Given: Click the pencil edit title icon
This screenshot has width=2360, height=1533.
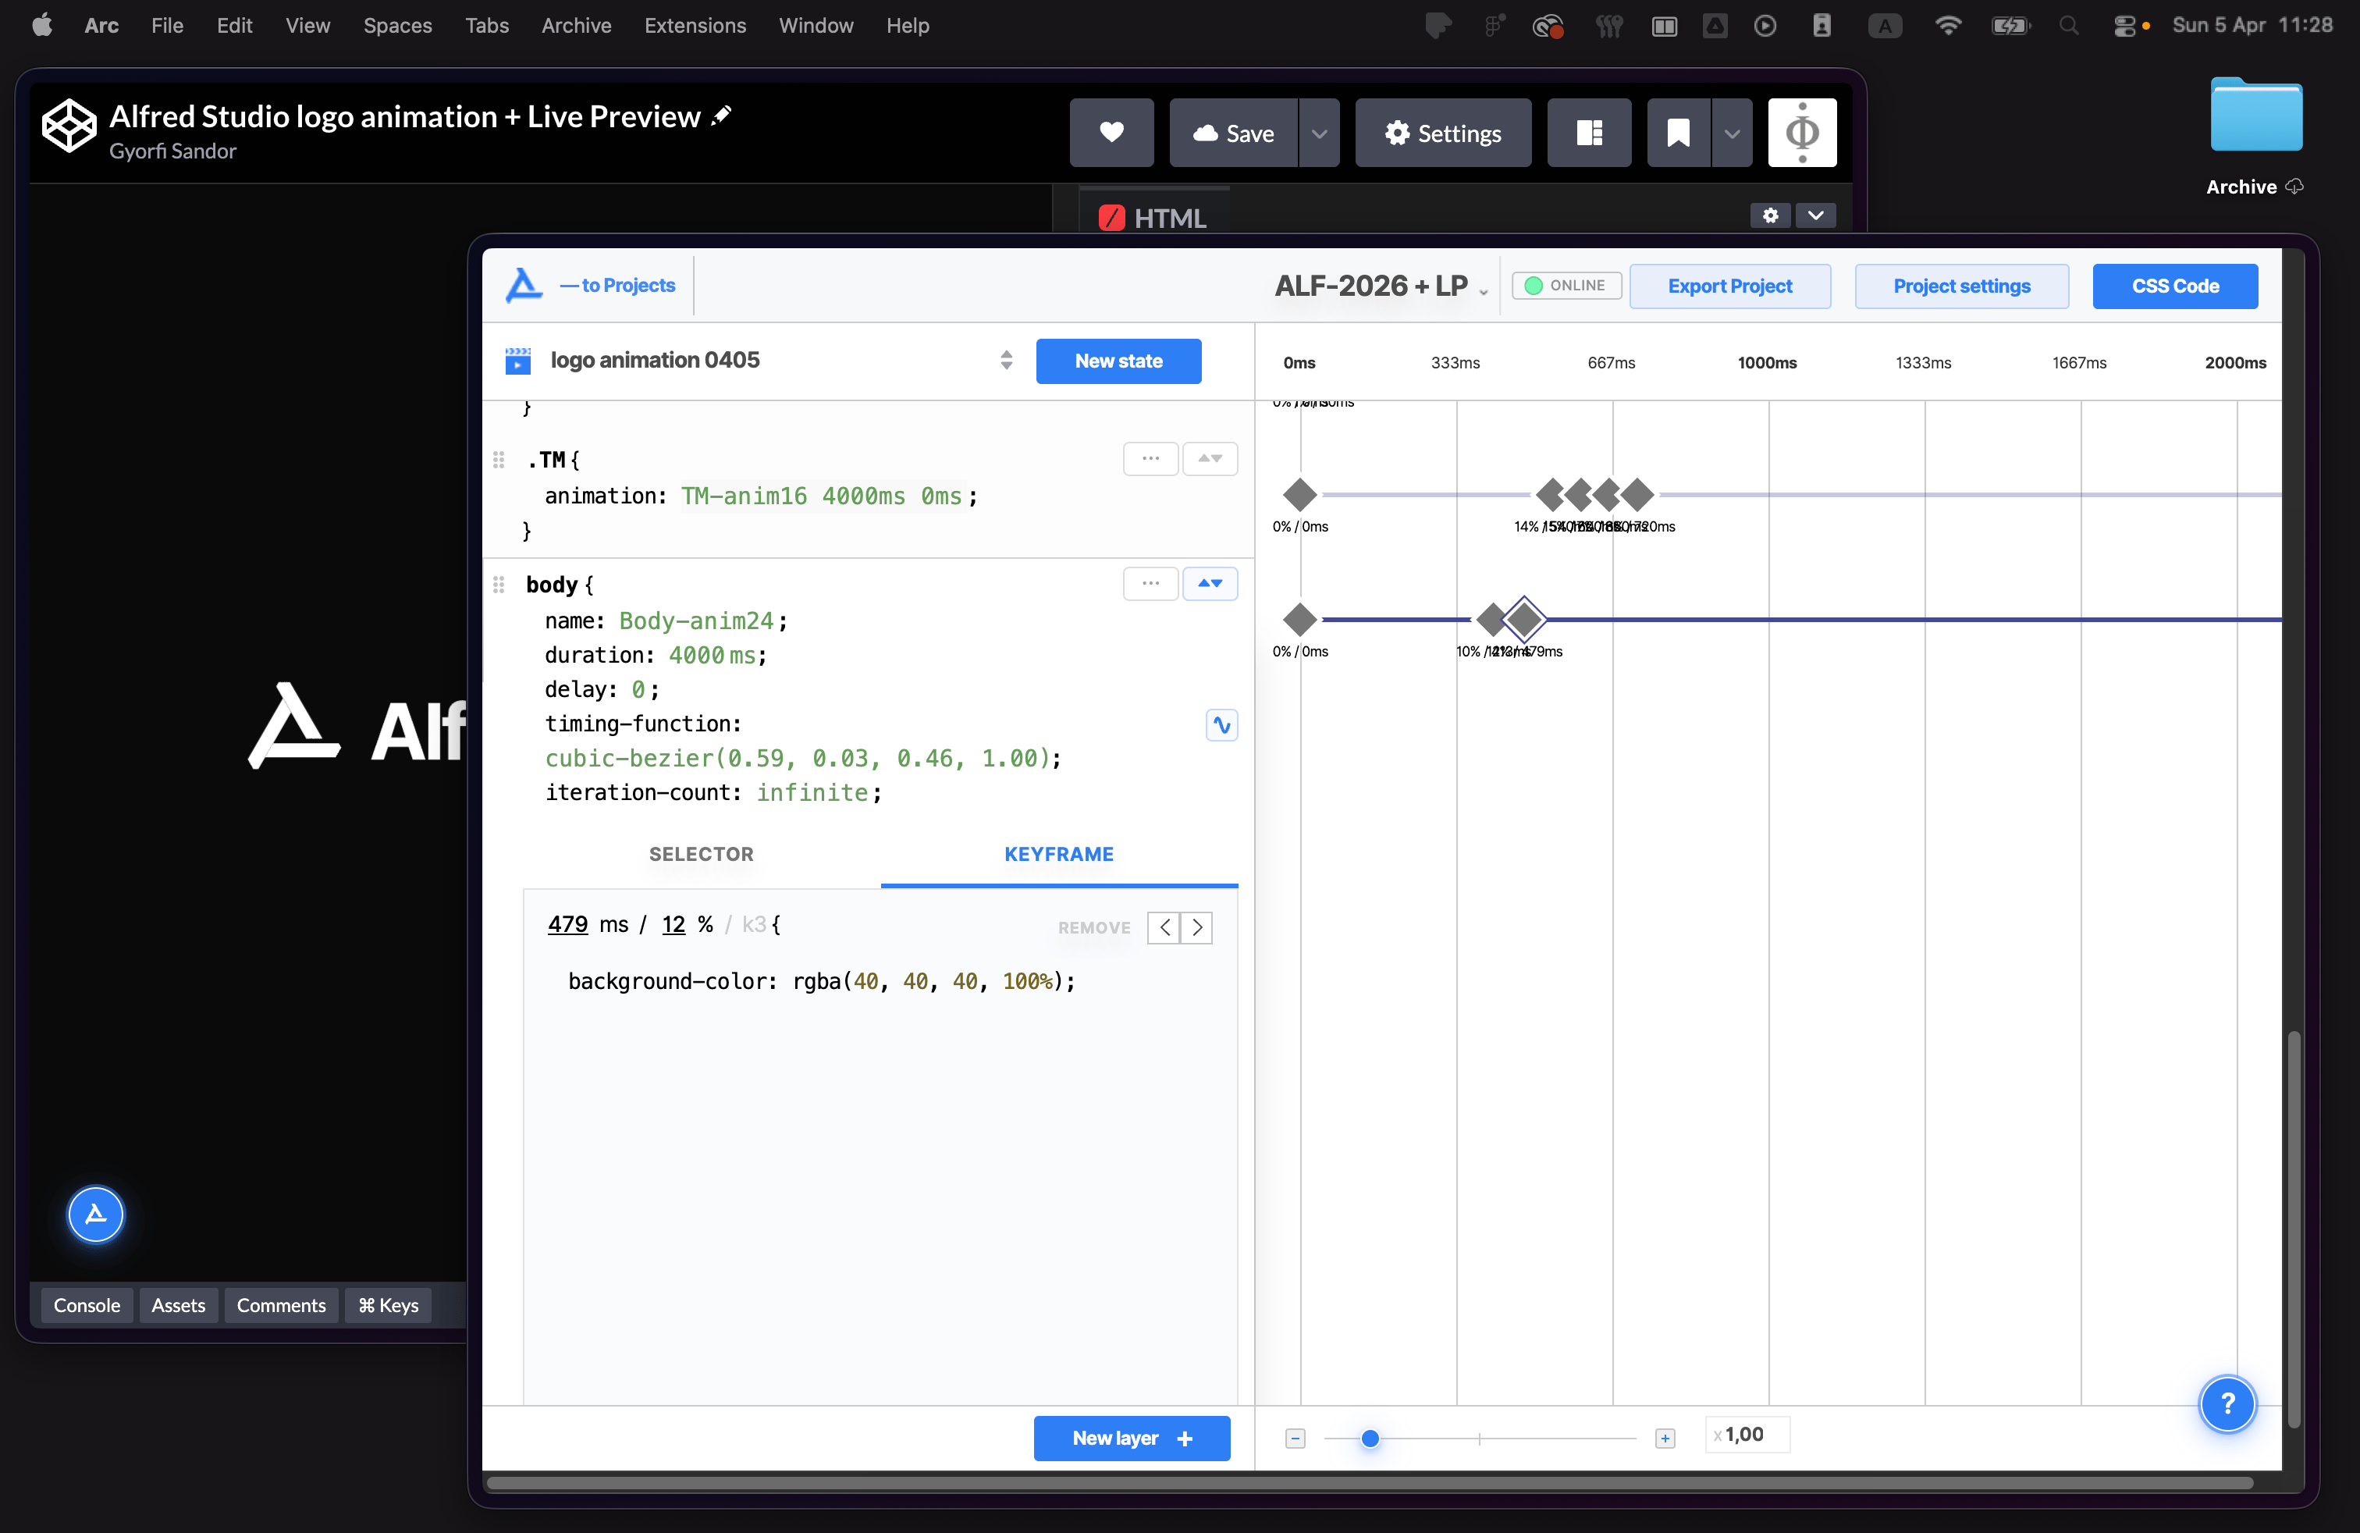Looking at the screenshot, I should (x=722, y=116).
